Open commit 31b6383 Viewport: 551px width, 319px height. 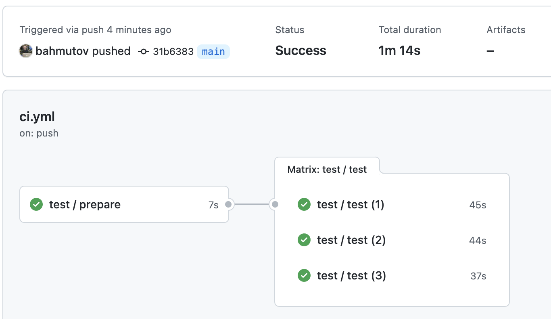coord(173,52)
